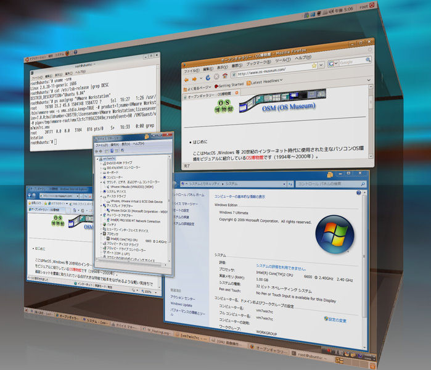
Task: Select Intel(R) PRO/1000 MT Network Connection
Action: click(133, 221)
